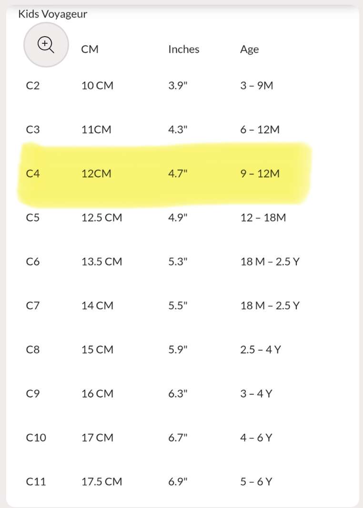Click the 17.5 CM measurement
The width and height of the screenshot is (363, 508).
(101, 481)
